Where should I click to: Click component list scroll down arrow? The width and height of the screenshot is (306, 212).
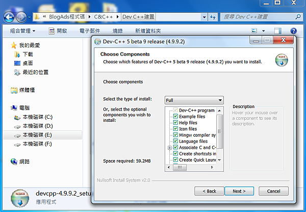pyautogui.click(x=219, y=160)
